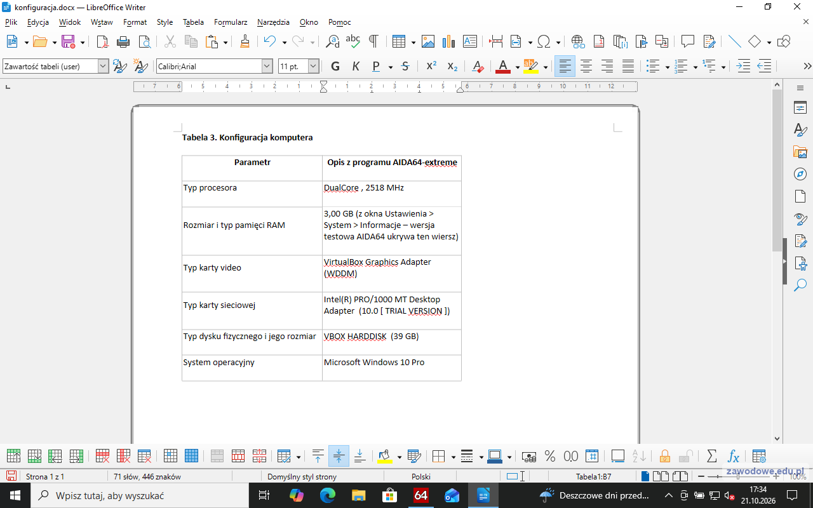Open font size dropdown
813x508 pixels.
(x=313, y=66)
